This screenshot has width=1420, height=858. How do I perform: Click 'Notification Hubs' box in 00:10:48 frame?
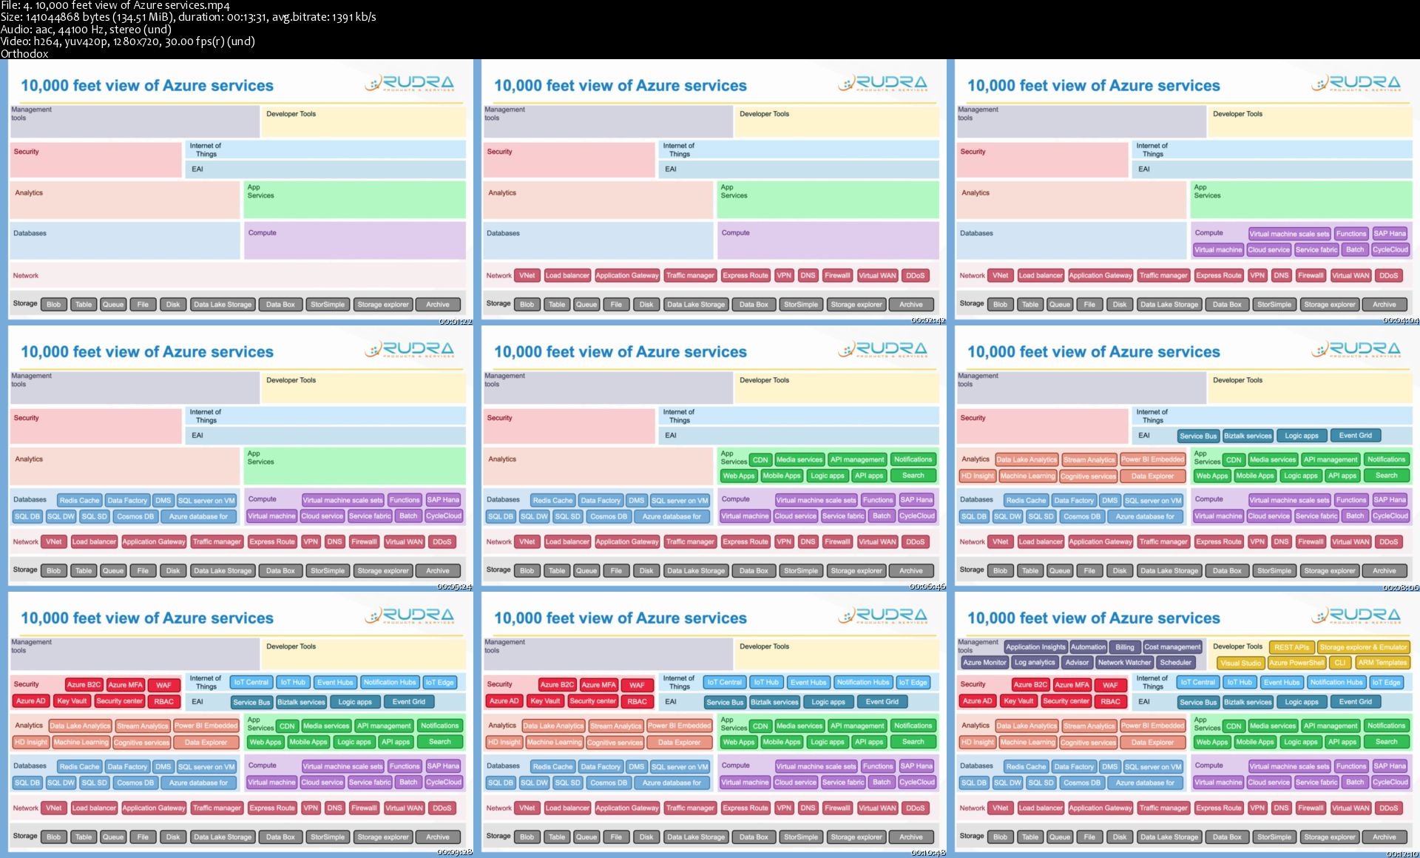[x=863, y=683]
